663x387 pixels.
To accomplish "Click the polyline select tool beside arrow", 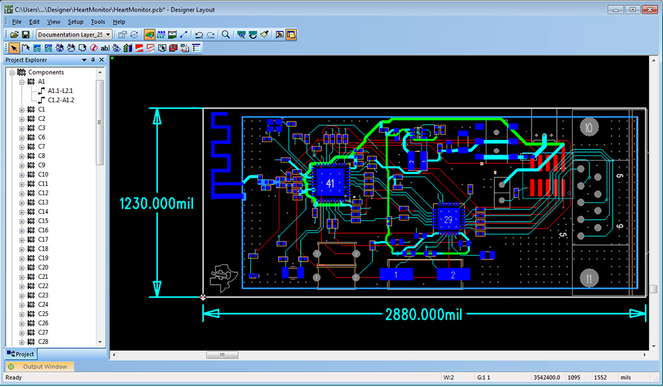I will (25, 48).
